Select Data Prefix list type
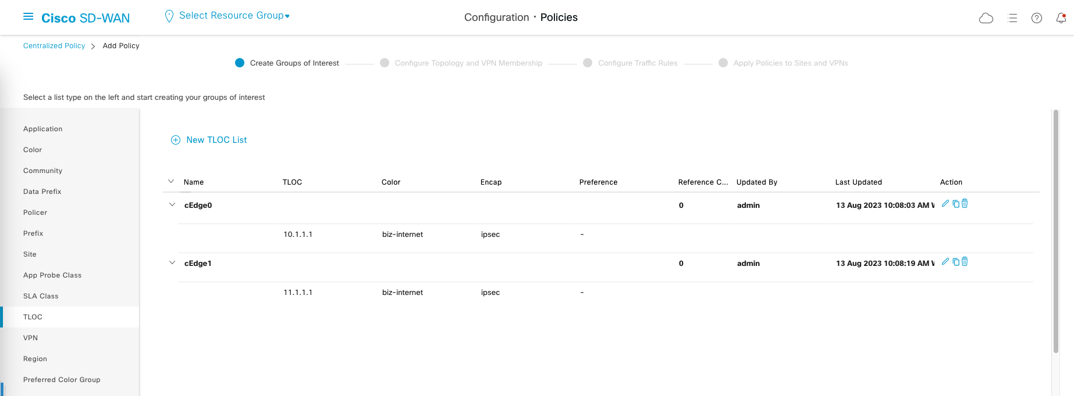This screenshot has height=396, width=1074. pos(42,192)
